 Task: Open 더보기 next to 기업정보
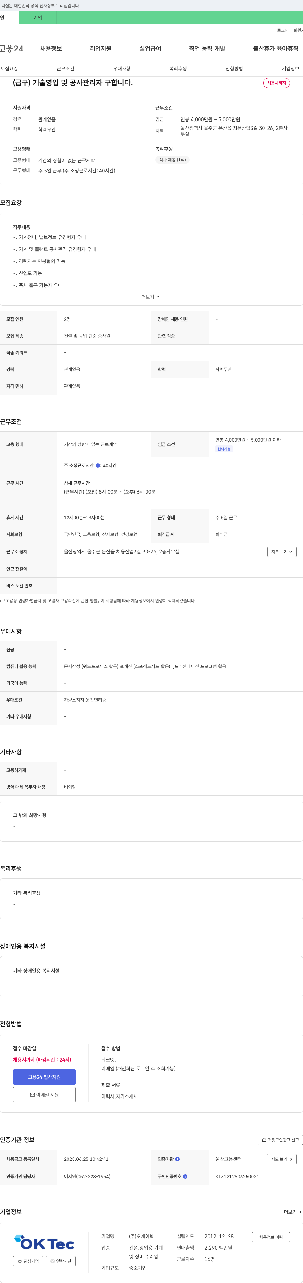click(x=293, y=1212)
